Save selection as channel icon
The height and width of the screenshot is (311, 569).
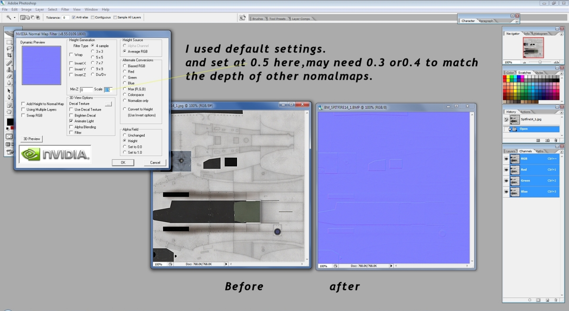point(538,300)
